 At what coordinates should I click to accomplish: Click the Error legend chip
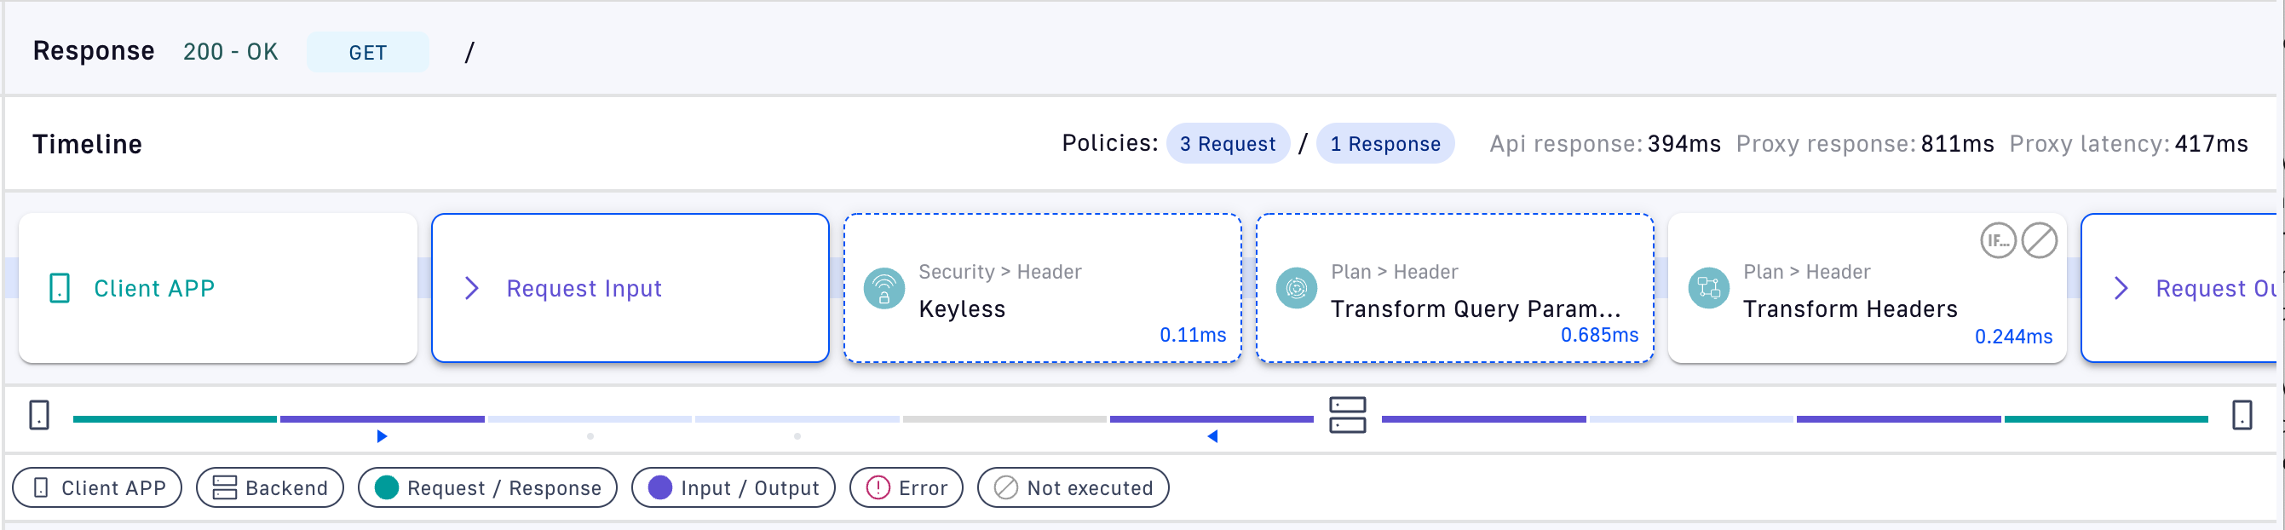pos(906,487)
